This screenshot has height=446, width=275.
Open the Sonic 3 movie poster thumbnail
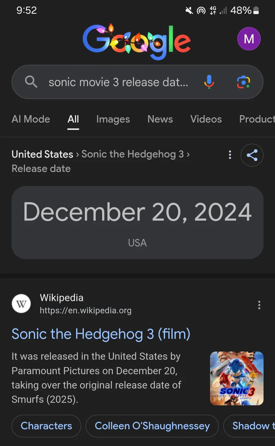237,378
